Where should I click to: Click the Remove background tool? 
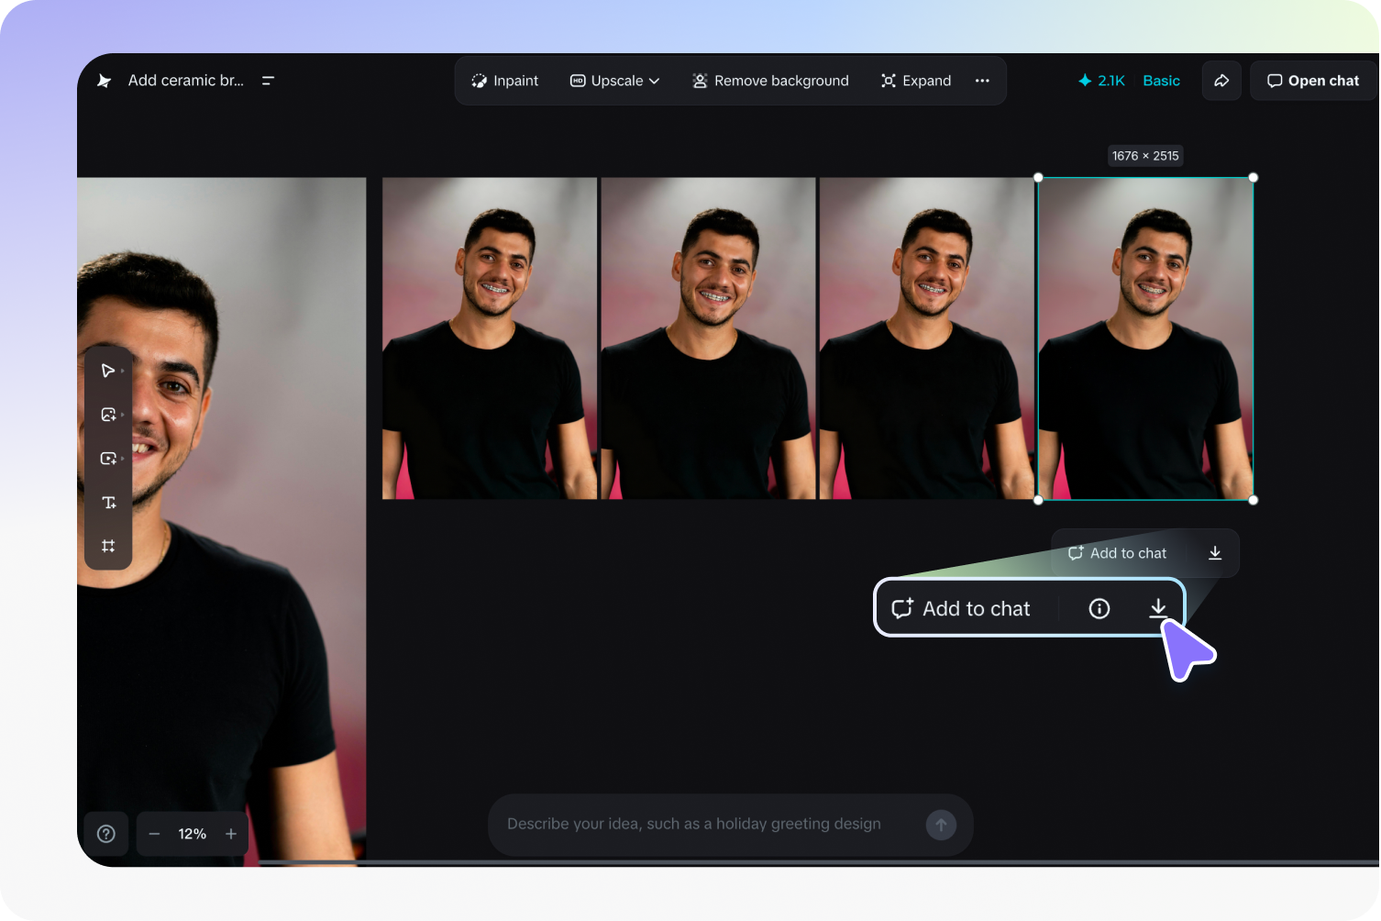tap(770, 81)
